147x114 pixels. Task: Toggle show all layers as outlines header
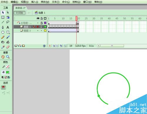(45, 18)
